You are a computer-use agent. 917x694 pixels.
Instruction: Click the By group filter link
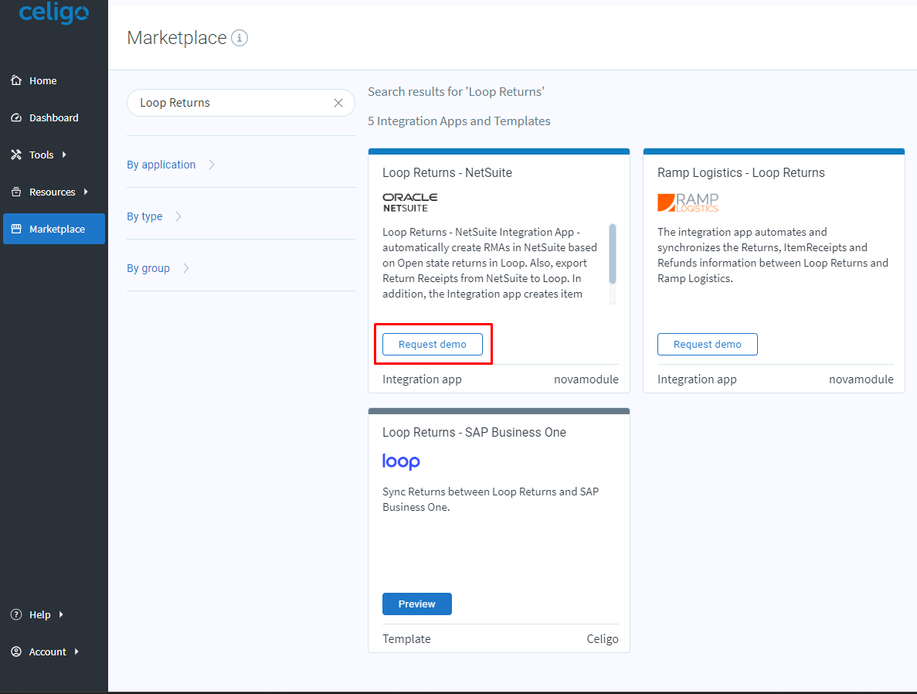click(x=148, y=268)
